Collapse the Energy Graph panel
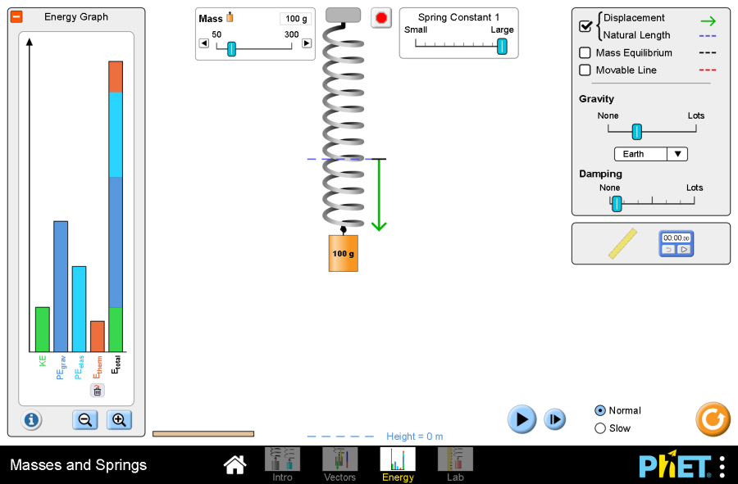The width and height of the screenshot is (738, 484). pyautogui.click(x=16, y=17)
